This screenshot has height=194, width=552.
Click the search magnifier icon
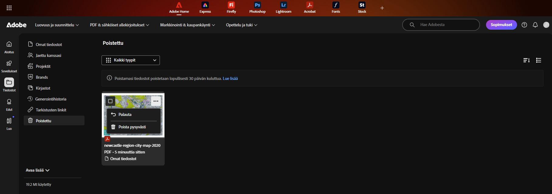[412, 25]
